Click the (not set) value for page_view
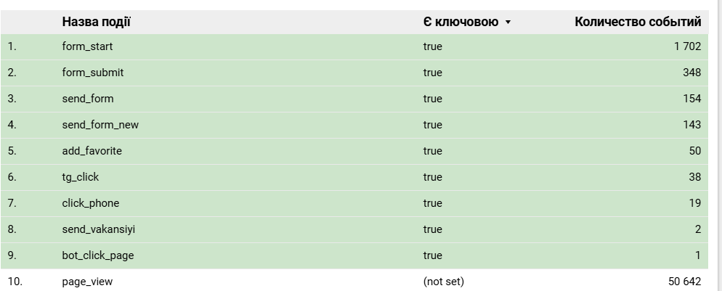 pos(443,282)
